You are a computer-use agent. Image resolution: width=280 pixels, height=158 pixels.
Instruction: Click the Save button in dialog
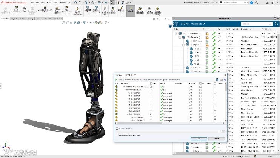pyautogui.click(x=199, y=139)
